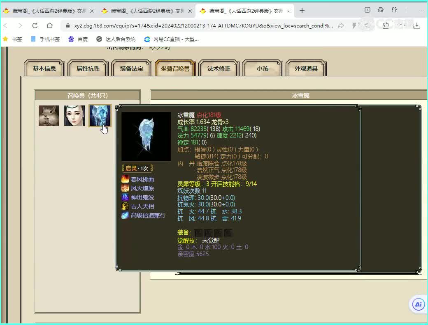This screenshot has height=325, width=428.
Task: Open the 小孩 tab
Action: [x=263, y=68]
